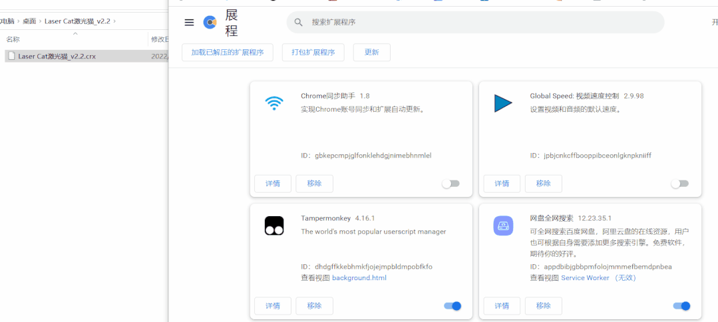
Task: Click 设置视频和音频的默认速度 description
Action: pyautogui.click(x=576, y=110)
